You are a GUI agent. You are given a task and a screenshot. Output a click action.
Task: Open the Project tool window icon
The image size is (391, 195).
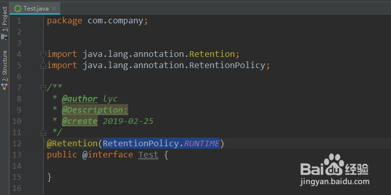pyautogui.click(x=4, y=37)
